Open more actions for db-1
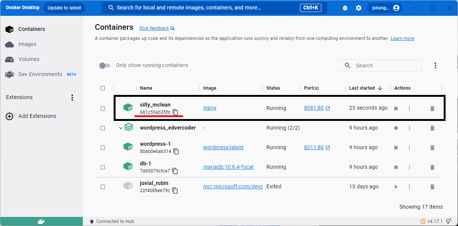The width and height of the screenshot is (458, 226). [409, 167]
